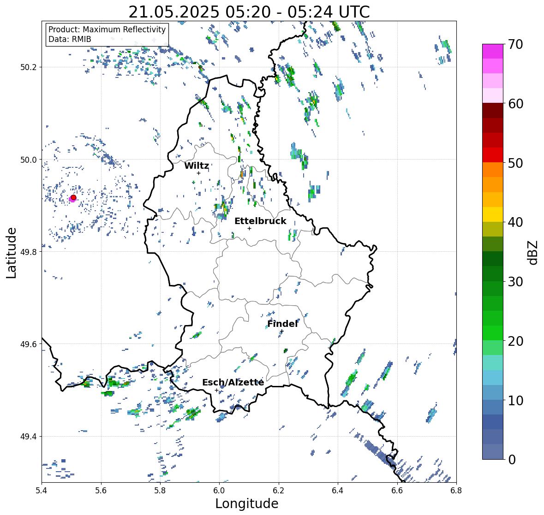
Task: Click the latitude tick label 49.4
Action: 29,437
